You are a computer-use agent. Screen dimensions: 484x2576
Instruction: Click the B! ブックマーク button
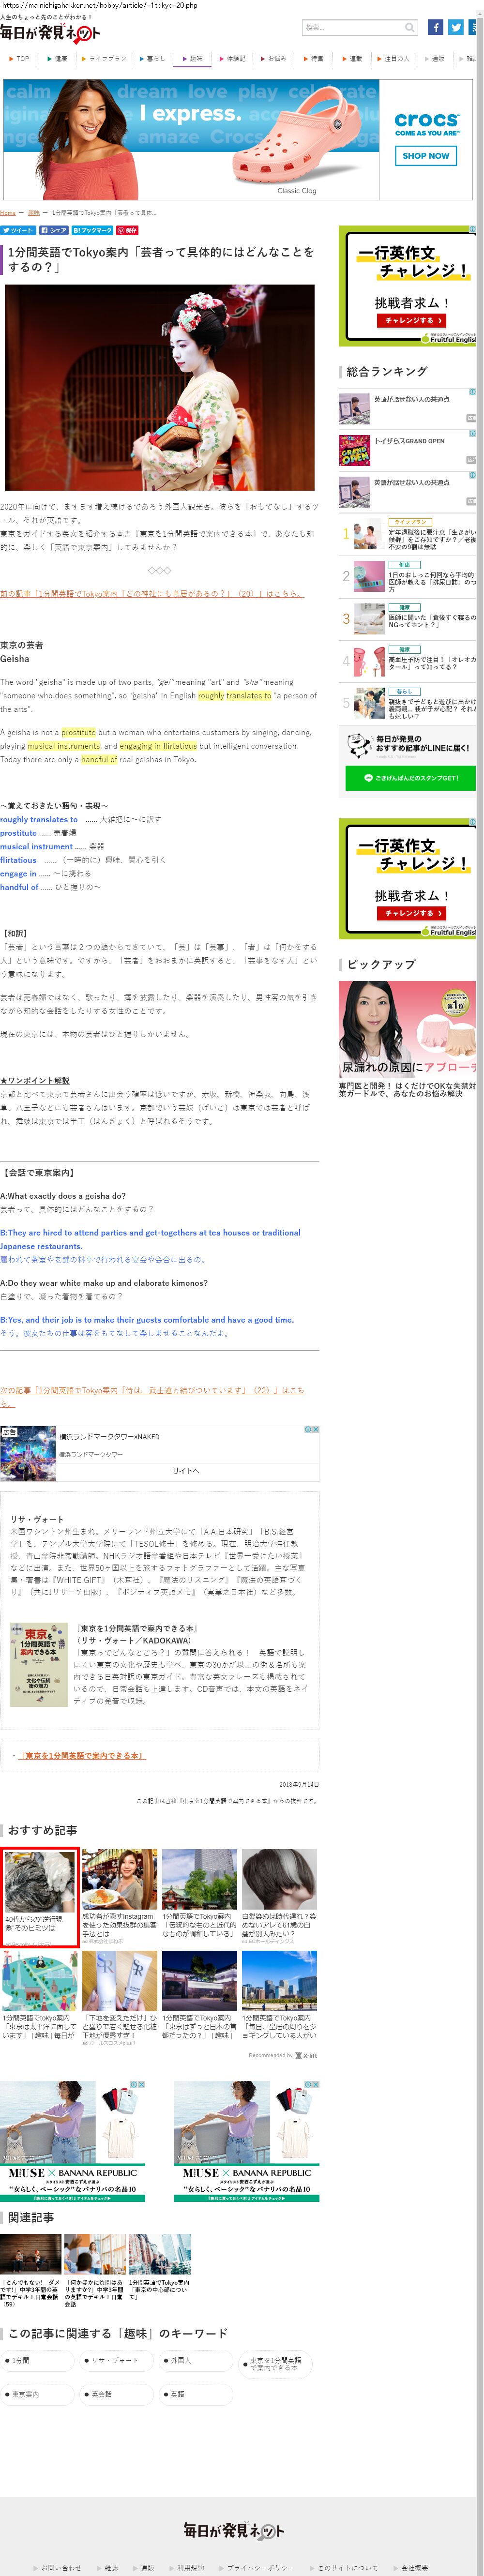point(93,230)
